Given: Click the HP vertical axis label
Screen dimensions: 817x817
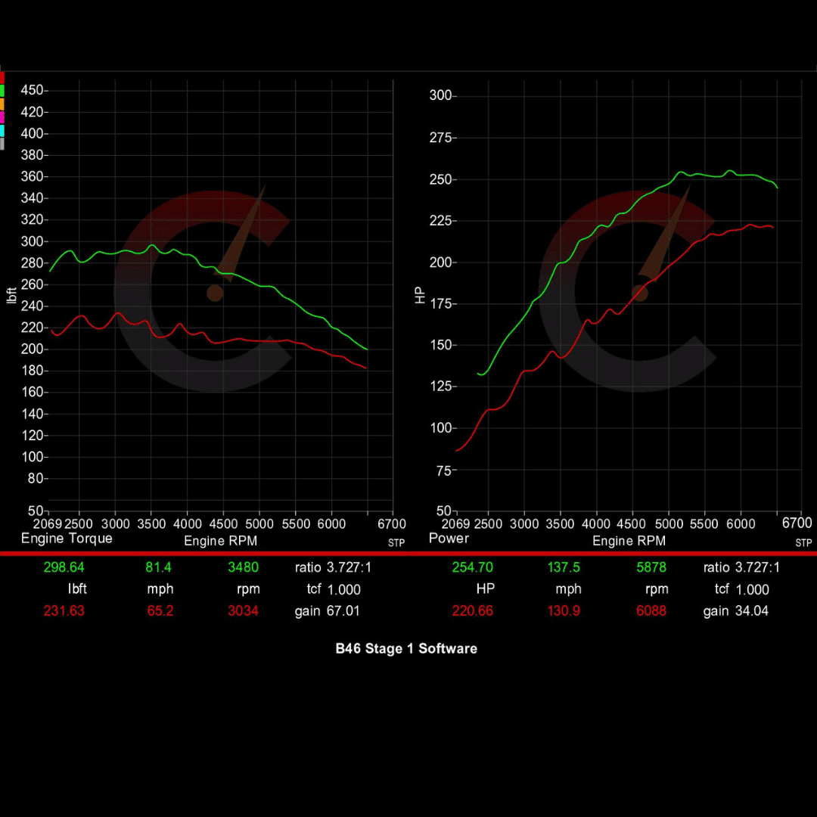Looking at the screenshot, I should click(x=421, y=295).
